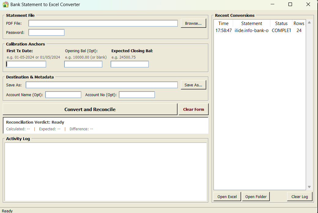318x213 pixels.
Task: Focus the Password input field
Action: pyautogui.click(x=46, y=32)
